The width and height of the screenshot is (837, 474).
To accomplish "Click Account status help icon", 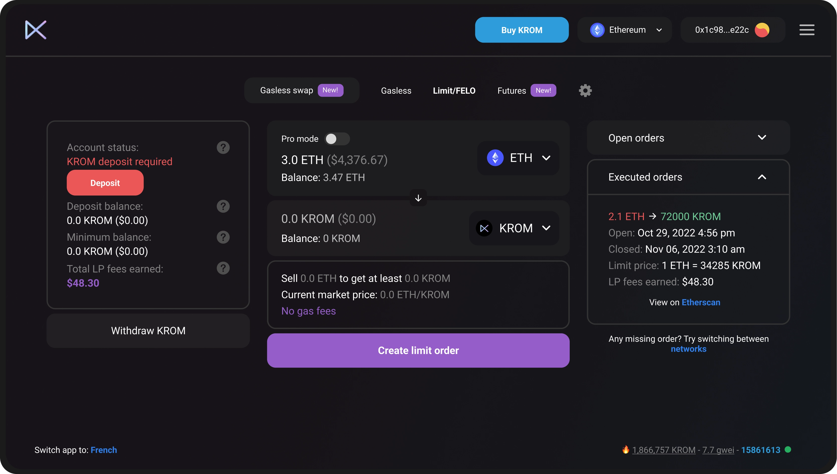I will click(x=223, y=147).
